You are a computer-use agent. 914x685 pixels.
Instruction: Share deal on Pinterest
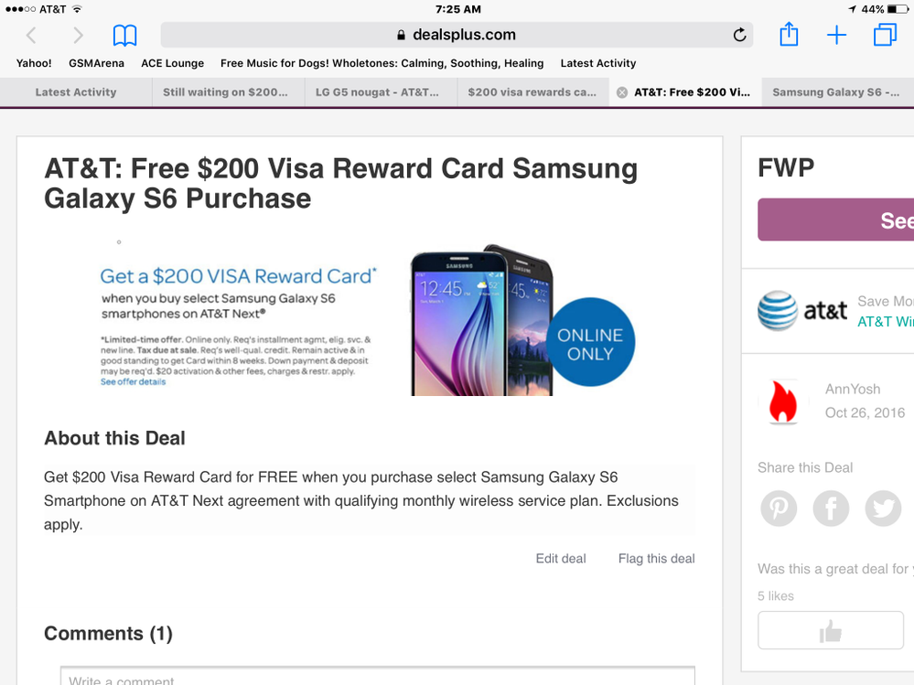(779, 508)
